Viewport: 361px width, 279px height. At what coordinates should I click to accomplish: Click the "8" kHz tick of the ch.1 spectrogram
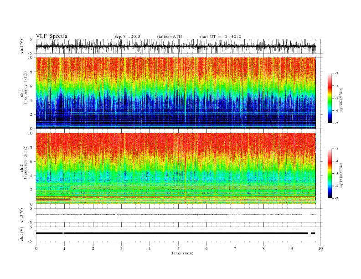[x=32, y=72]
